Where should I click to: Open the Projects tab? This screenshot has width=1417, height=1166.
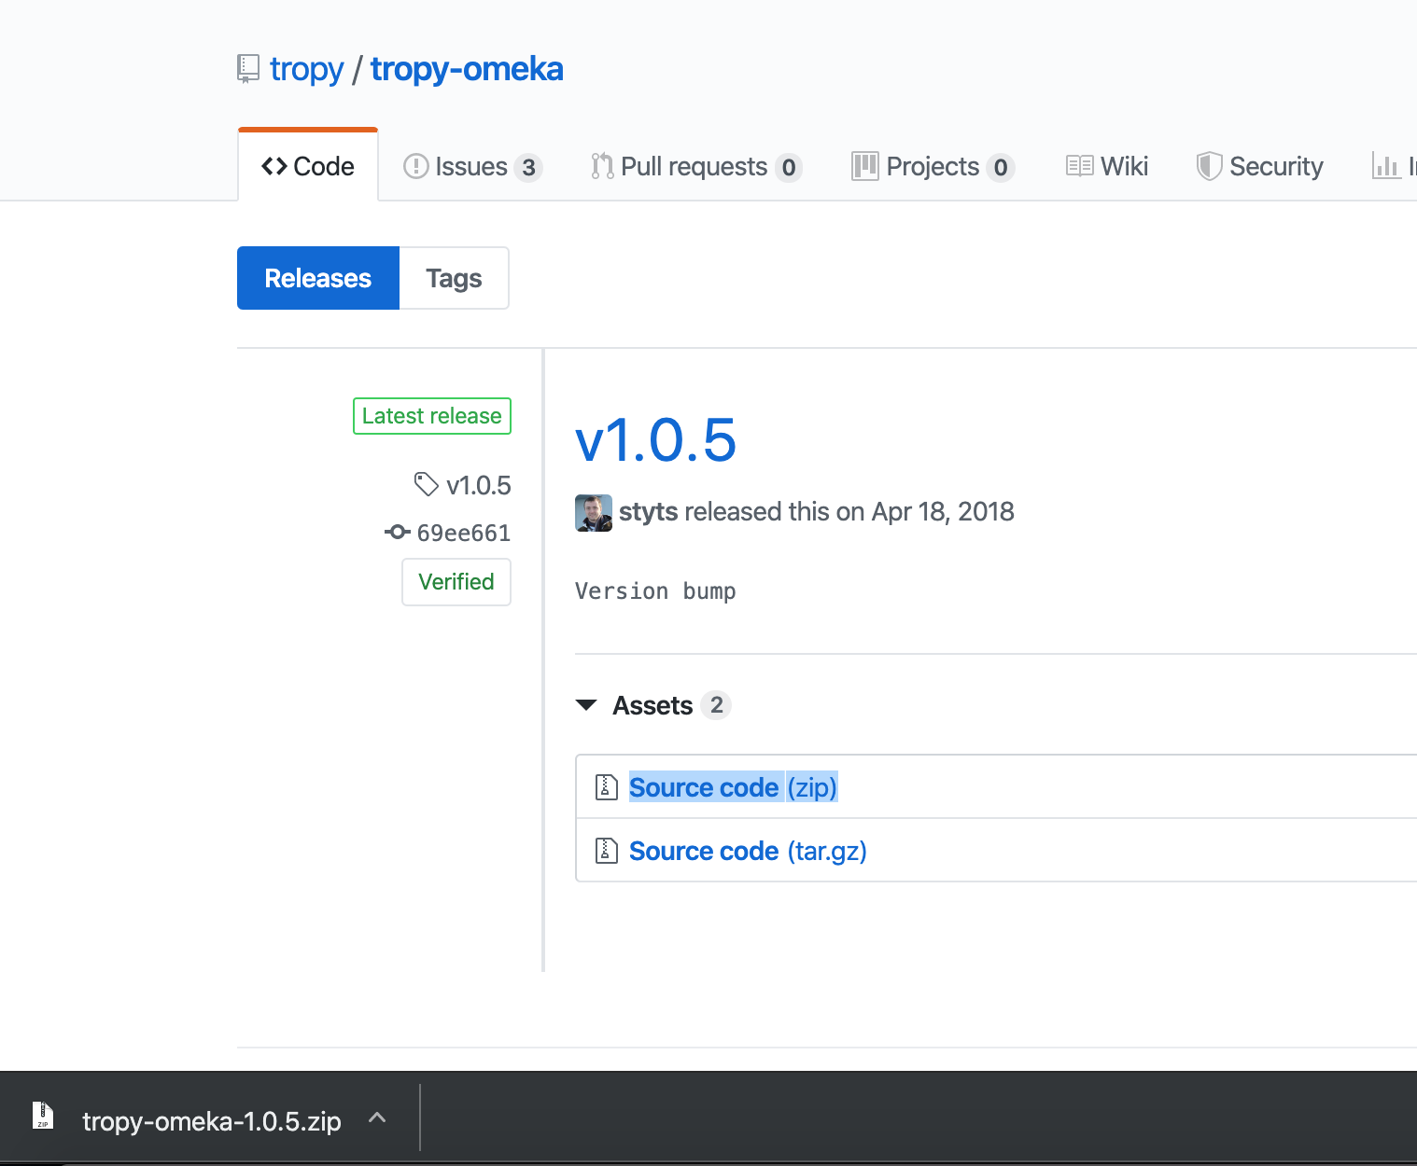tap(933, 167)
